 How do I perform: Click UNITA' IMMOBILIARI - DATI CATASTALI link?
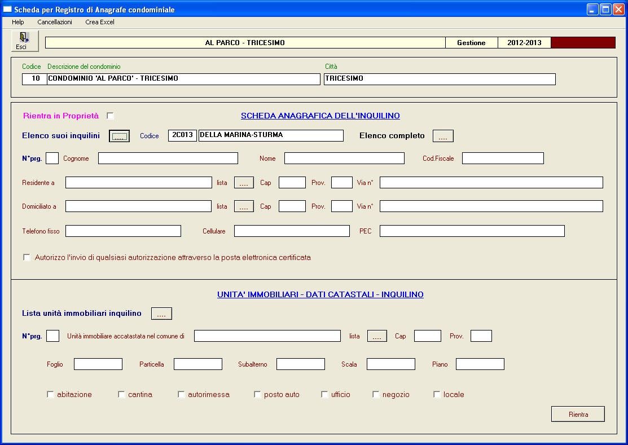click(320, 294)
